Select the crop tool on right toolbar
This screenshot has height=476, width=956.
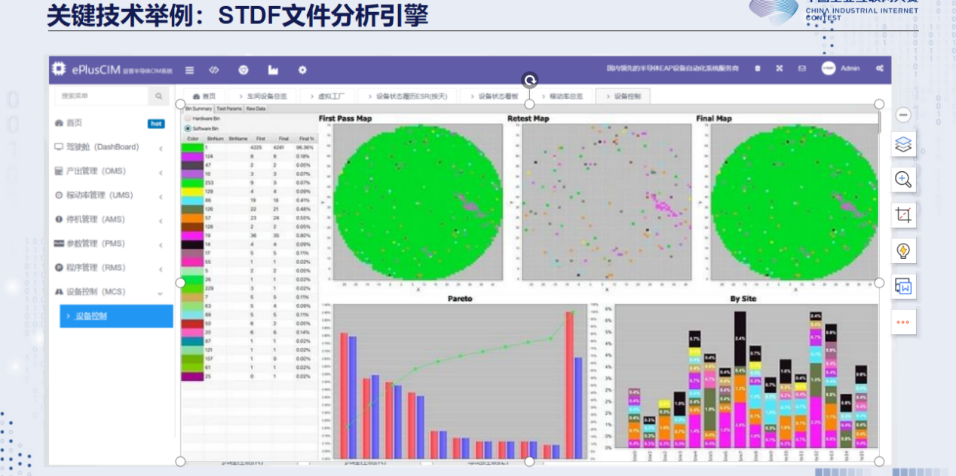point(903,215)
